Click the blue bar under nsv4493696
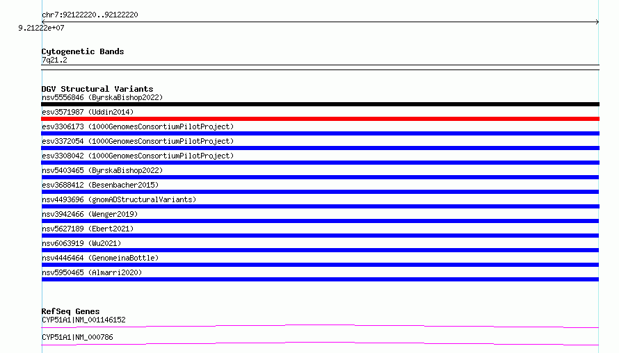 (320, 206)
